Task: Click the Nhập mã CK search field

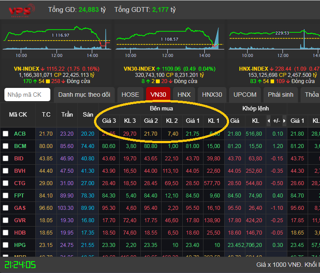Action: [x=27, y=95]
